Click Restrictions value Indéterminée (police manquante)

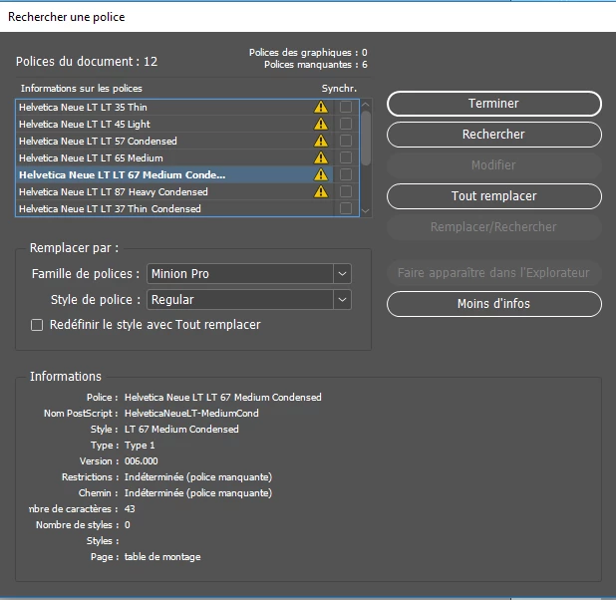tap(198, 477)
